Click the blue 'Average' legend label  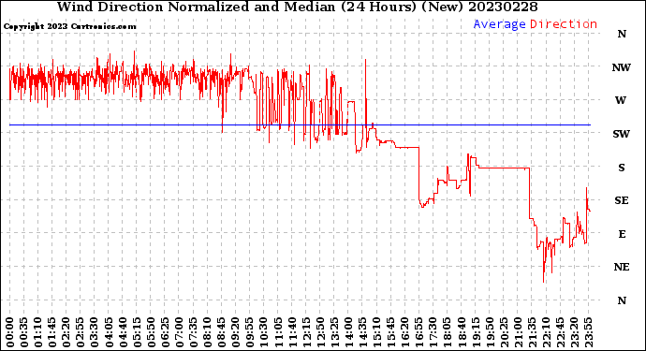click(x=499, y=24)
